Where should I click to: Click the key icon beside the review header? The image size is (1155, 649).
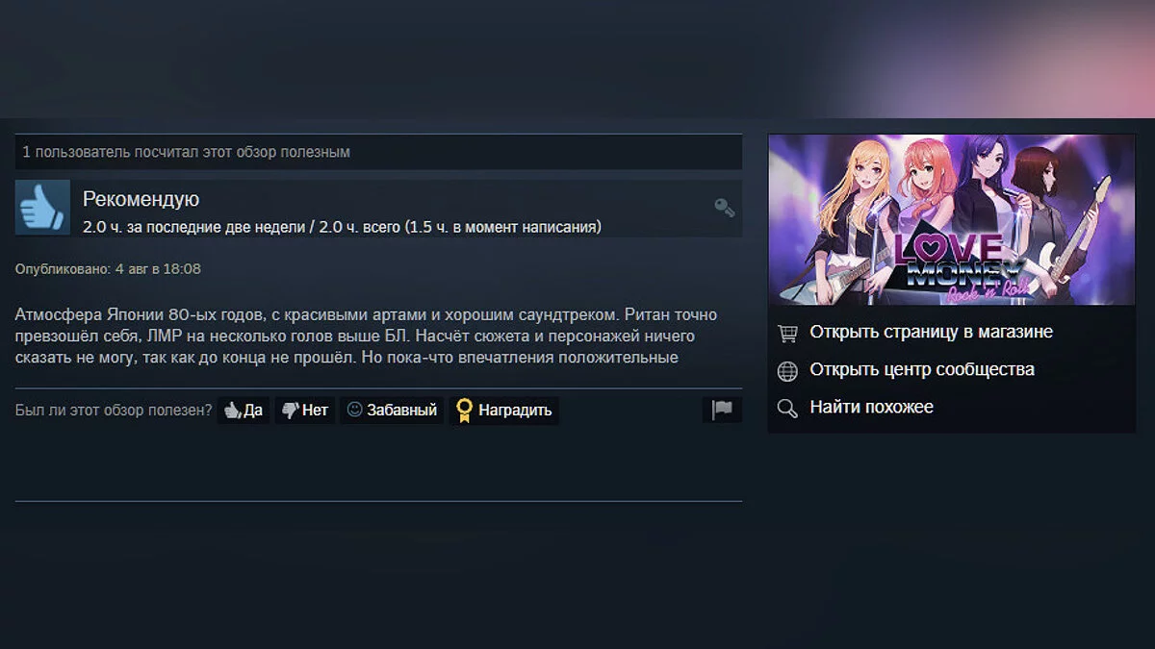[x=725, y=208]
